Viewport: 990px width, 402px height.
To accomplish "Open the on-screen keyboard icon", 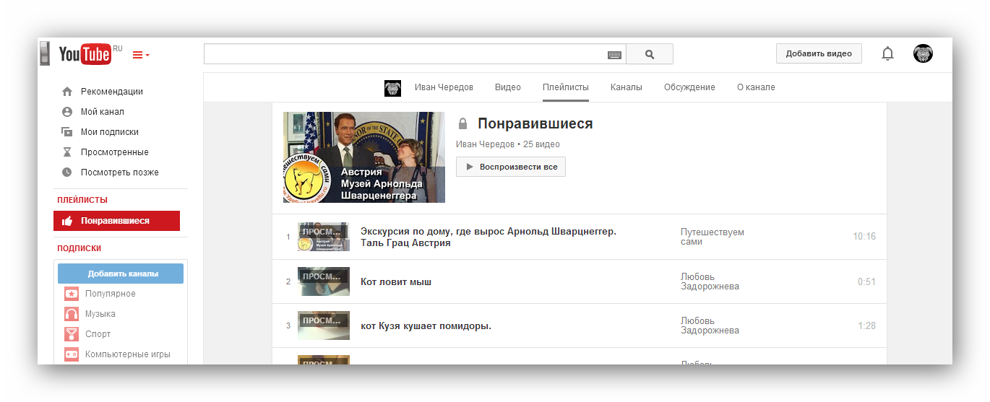I will point(614,55).
